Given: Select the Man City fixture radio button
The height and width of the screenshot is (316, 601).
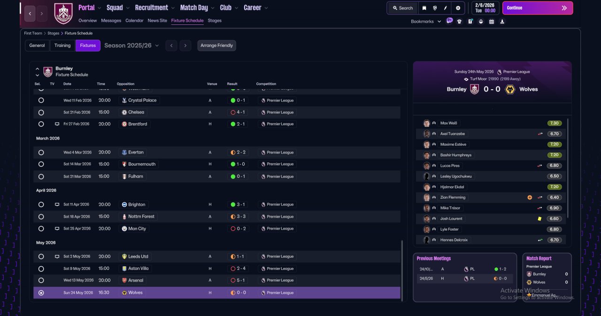Looking at the screenshot, I should [x=41, y=229].
